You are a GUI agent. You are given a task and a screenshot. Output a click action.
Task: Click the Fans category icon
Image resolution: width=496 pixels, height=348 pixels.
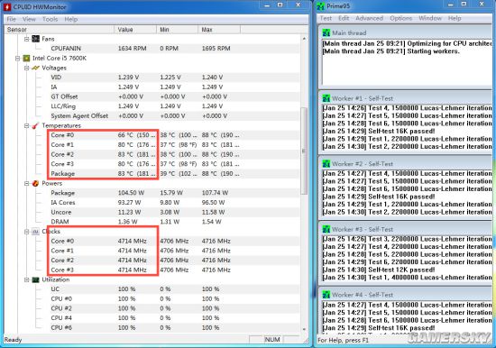(36, 39)
